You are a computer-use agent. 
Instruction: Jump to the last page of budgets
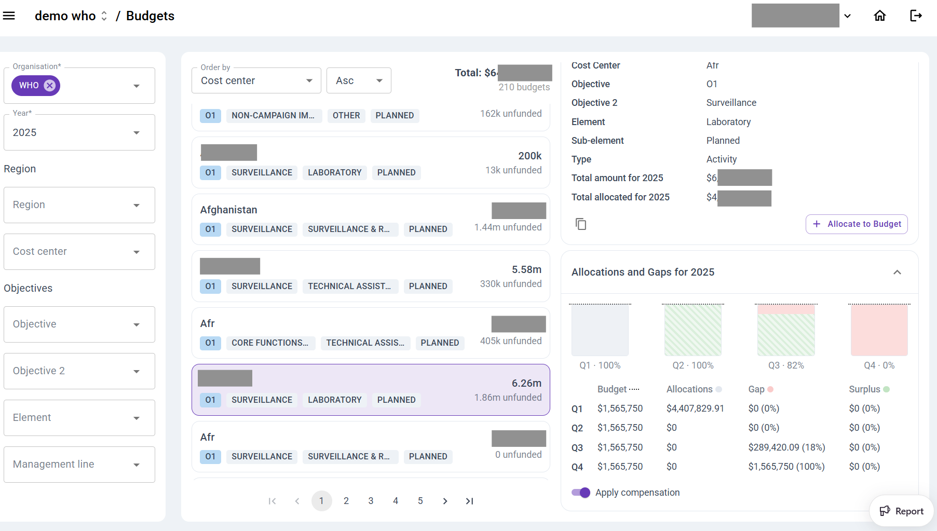pos(469,501)
